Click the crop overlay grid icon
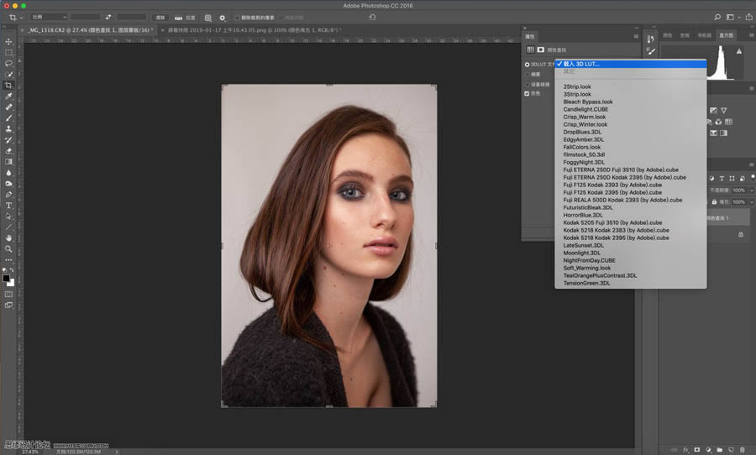Viewport: 756px width, 455px height. pyautogui.click(x=208, y=17)
